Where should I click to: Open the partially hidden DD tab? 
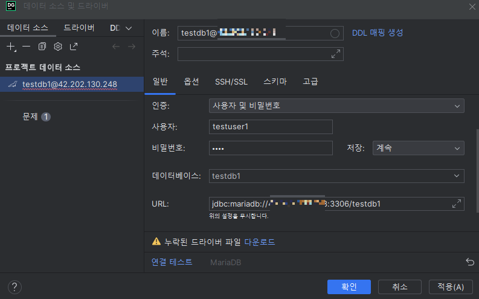pos(115,28)
